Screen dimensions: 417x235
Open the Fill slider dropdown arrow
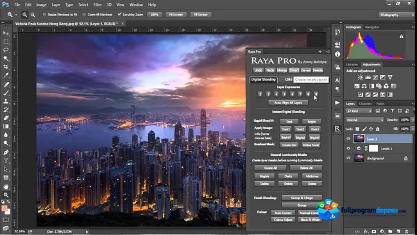tap(413, 129)
